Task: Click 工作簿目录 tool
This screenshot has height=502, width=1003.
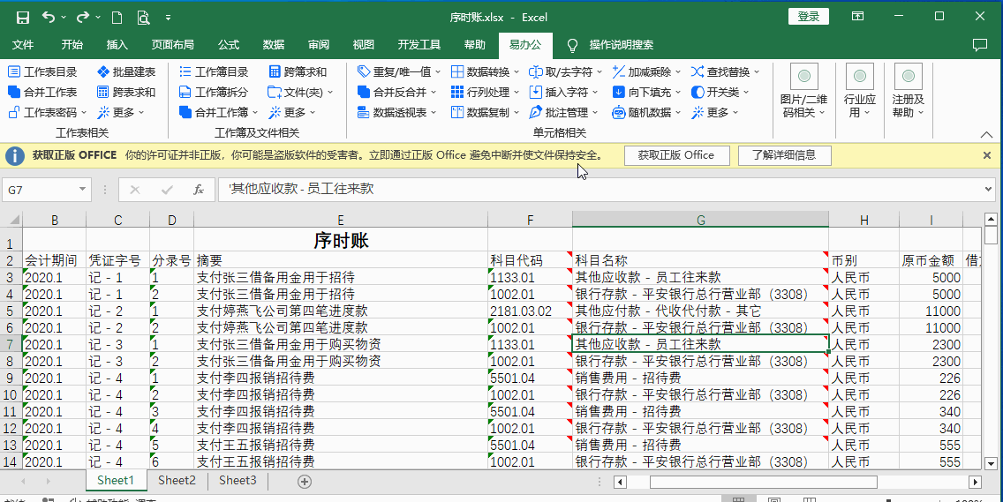Action: [x=214, y=71]
